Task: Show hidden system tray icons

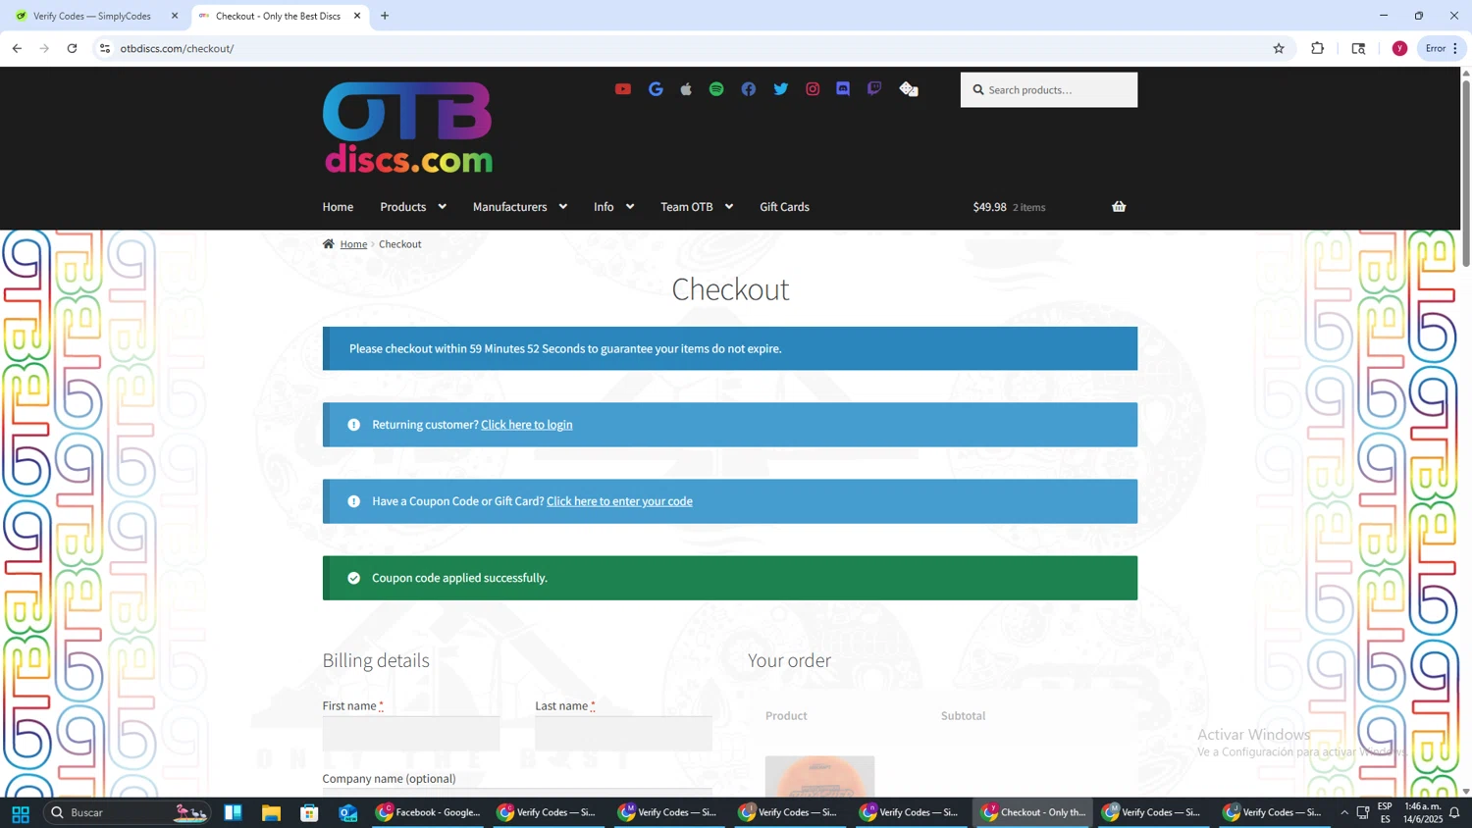Action: [1344, 812]
